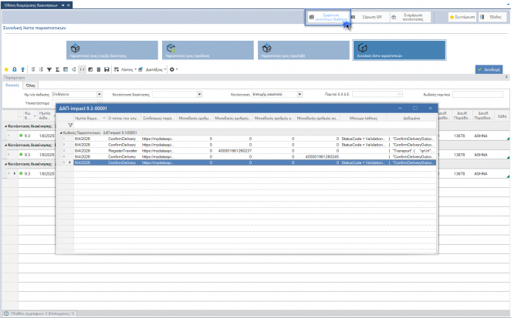Open the Ημ/νία έκδοσης combo box arrow
The height and width of the screenshot is (318, 511).
100,94
